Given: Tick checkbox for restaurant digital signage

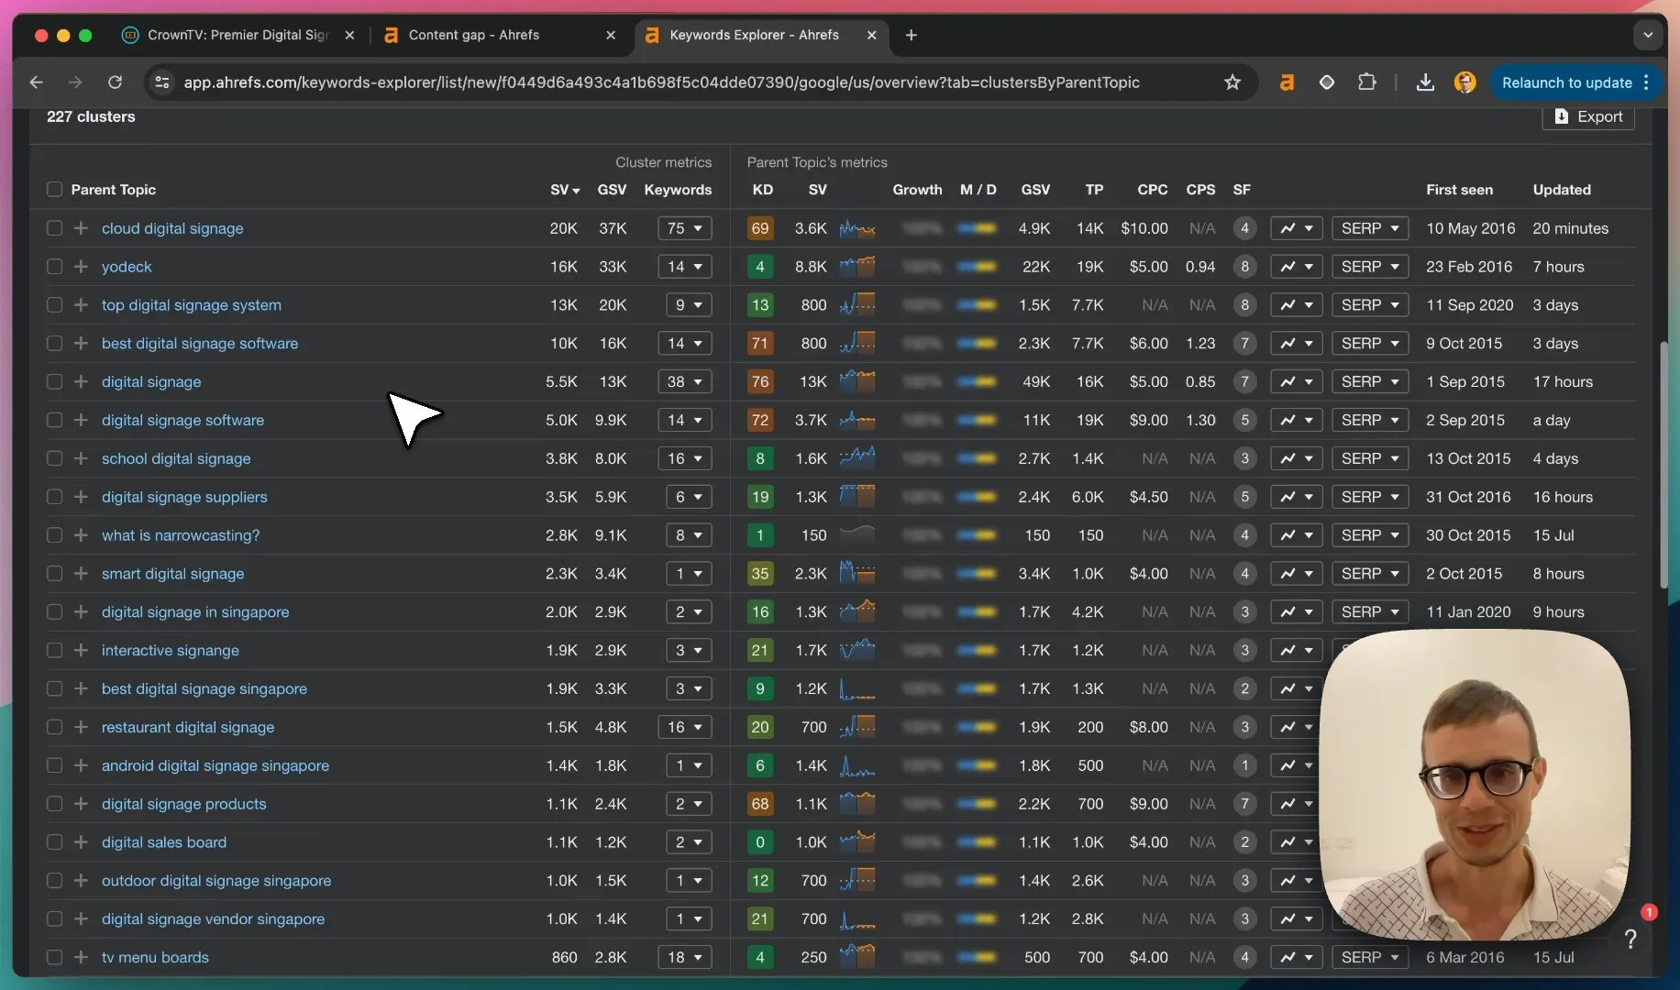Looking at the screenshot, I should click(x=54, y=727).
